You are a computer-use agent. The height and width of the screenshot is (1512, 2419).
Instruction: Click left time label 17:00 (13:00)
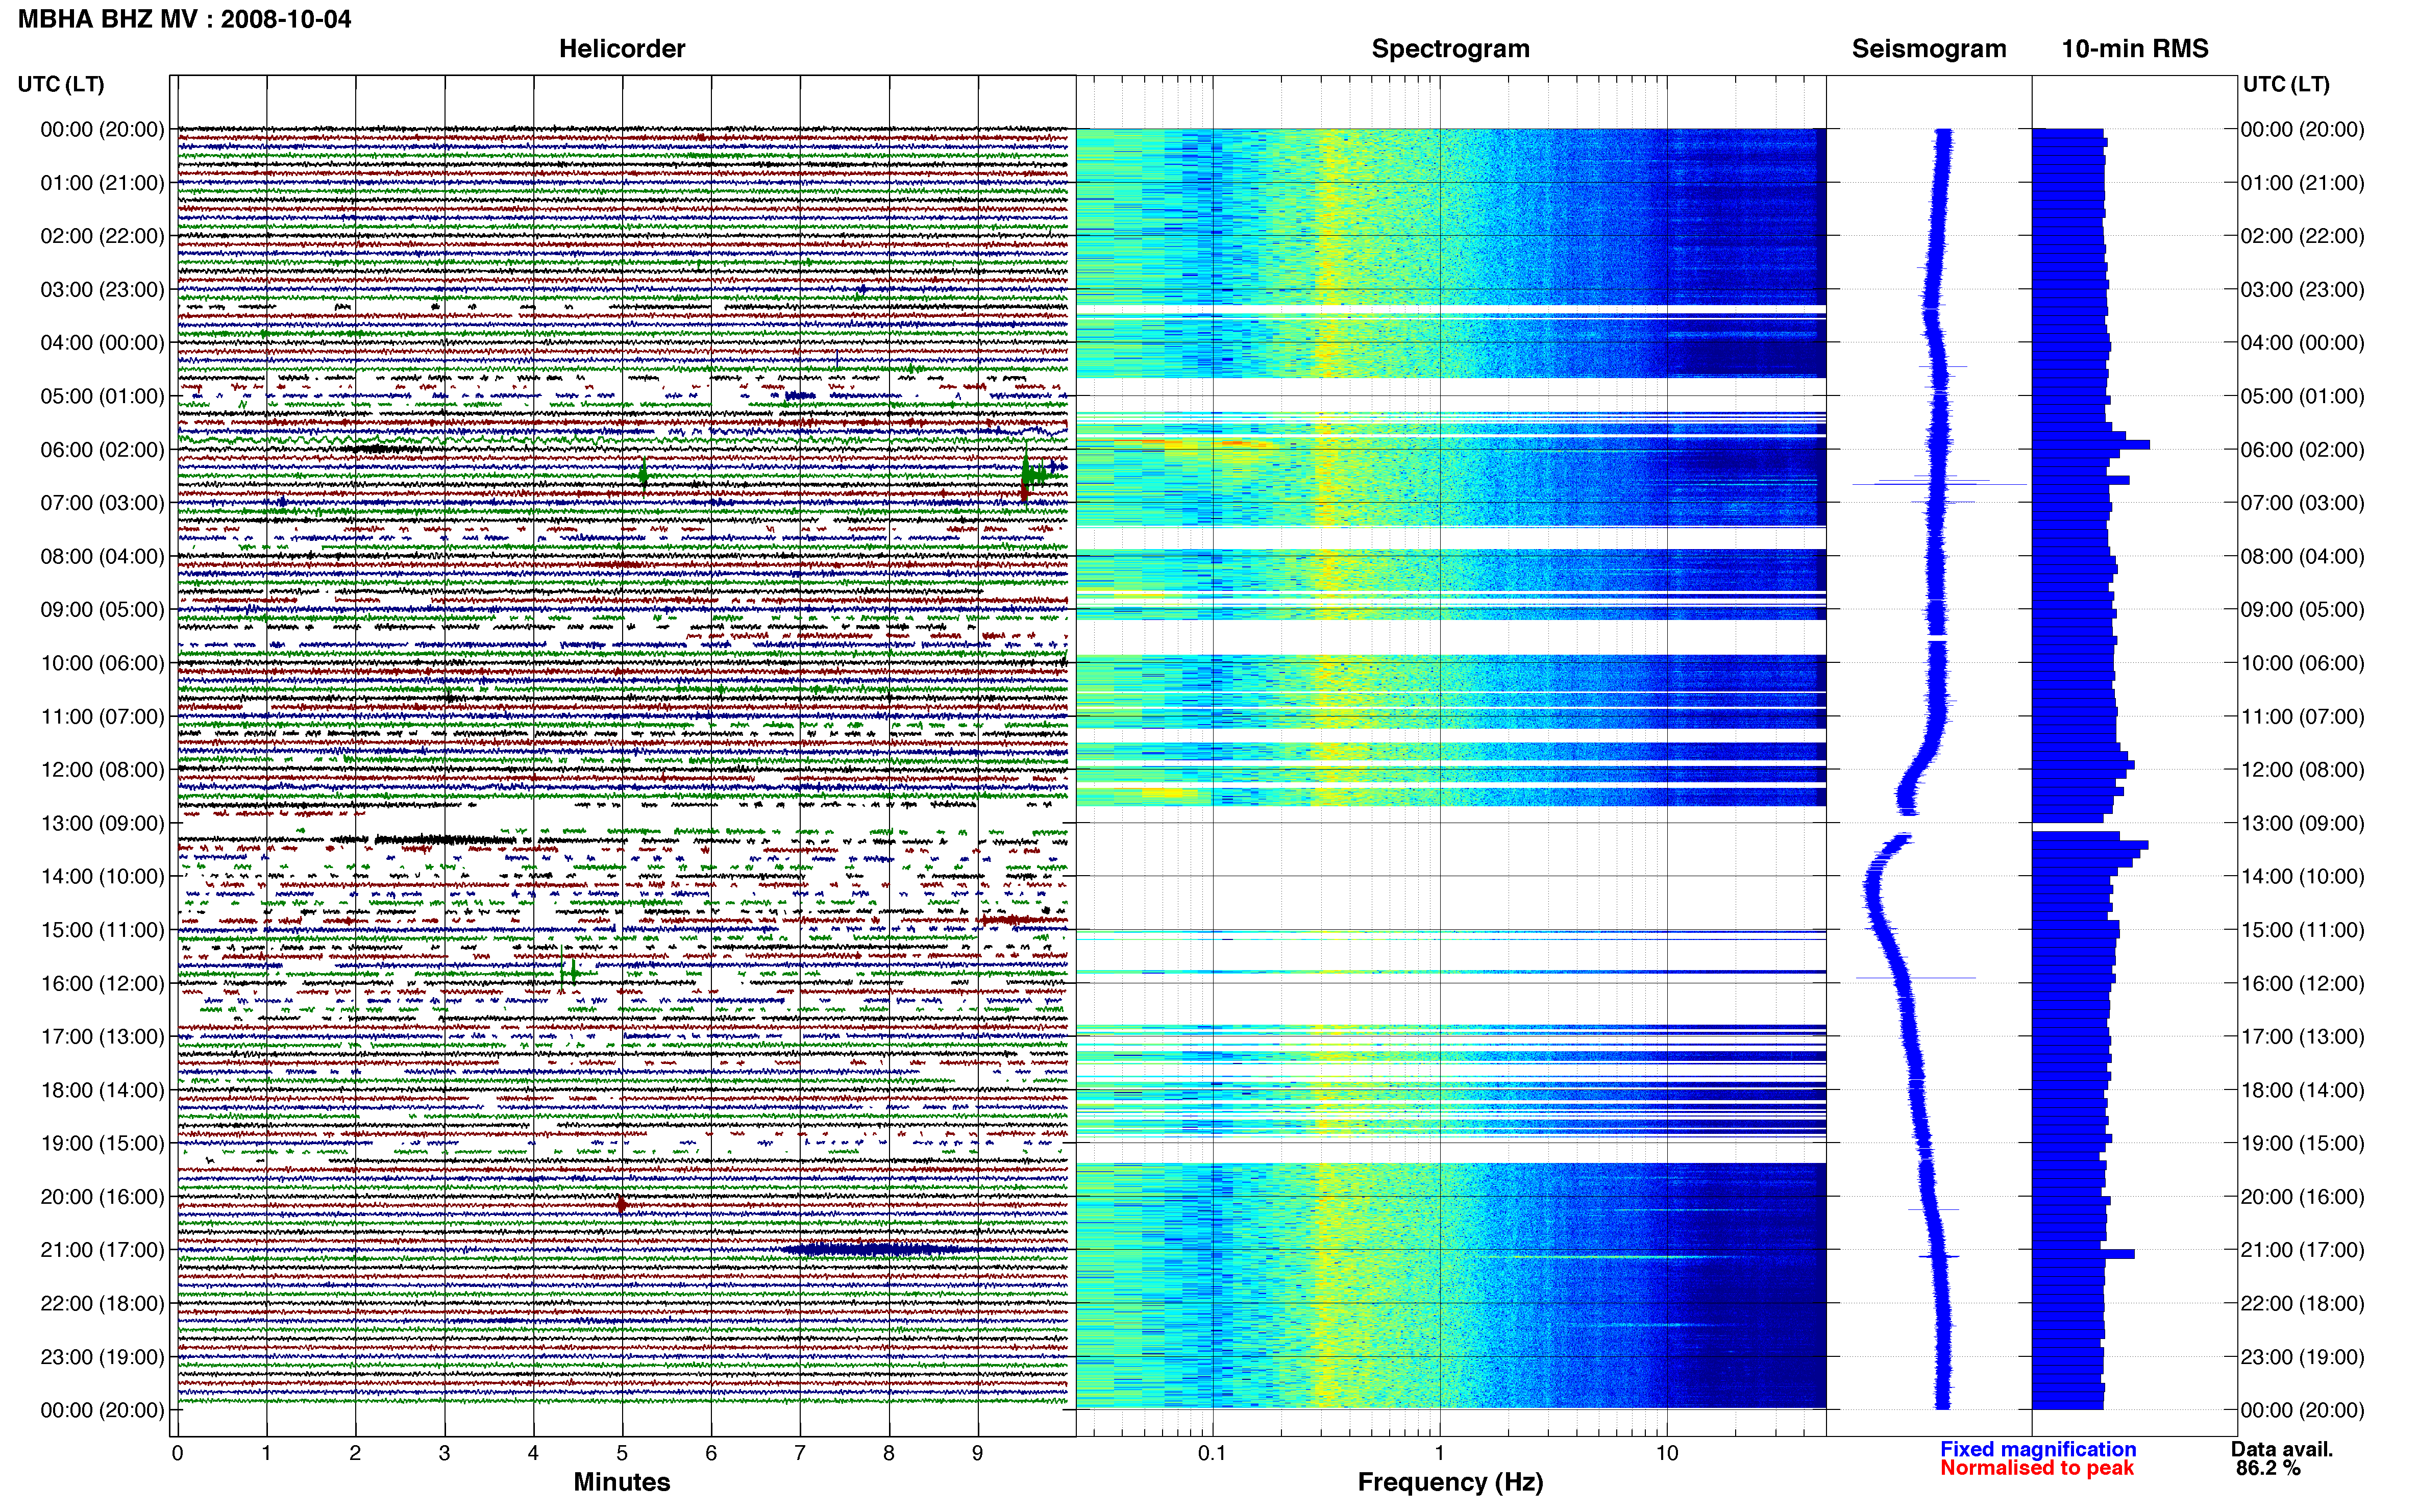pyautogui.click(x=102, y=1037)
